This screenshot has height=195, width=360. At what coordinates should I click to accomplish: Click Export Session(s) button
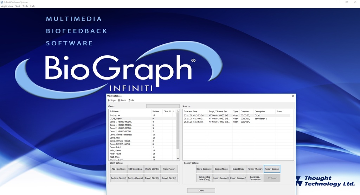238,178
